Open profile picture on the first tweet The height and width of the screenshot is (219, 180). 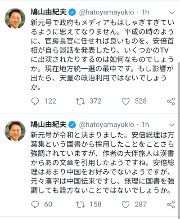pyautogui.click(x=15, y=18)
